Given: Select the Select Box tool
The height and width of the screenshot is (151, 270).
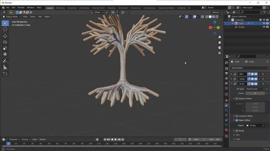Looking at the screenshot, I should 5,23.
